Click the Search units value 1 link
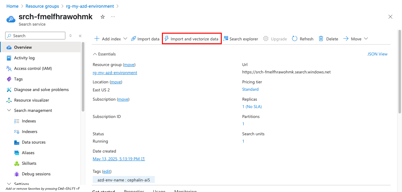The height and width of the screenshot is (192, 402). point(243,141)
